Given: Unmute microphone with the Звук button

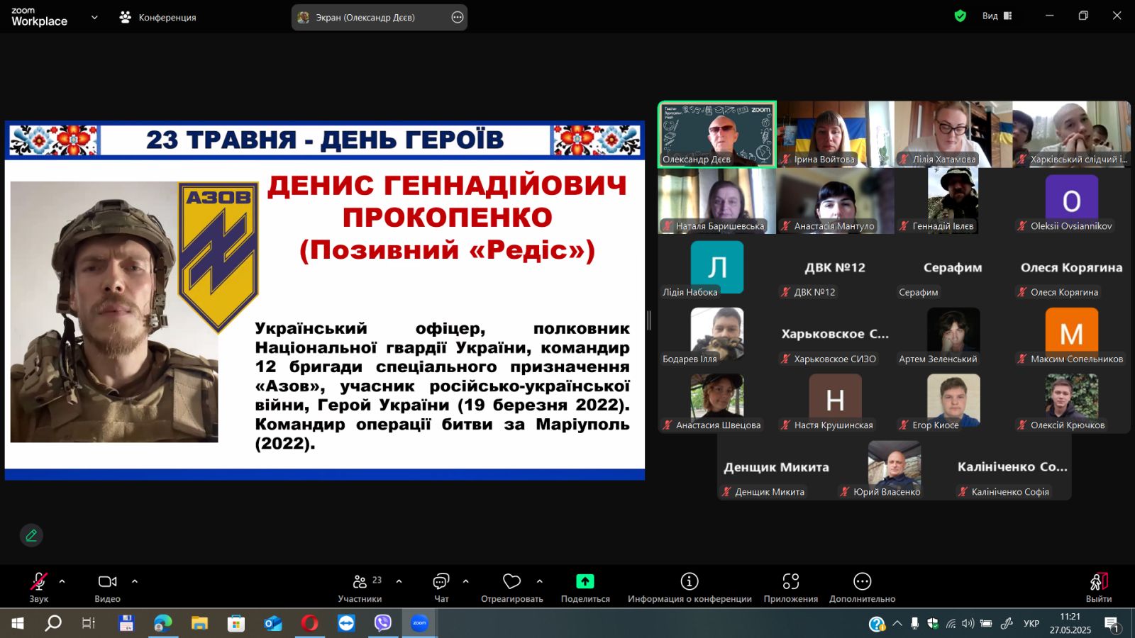Looking at the screenshot, I should pyautogui.click(x=39, y=587).
